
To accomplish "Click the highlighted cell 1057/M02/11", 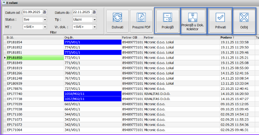I will tap(93, 99).
